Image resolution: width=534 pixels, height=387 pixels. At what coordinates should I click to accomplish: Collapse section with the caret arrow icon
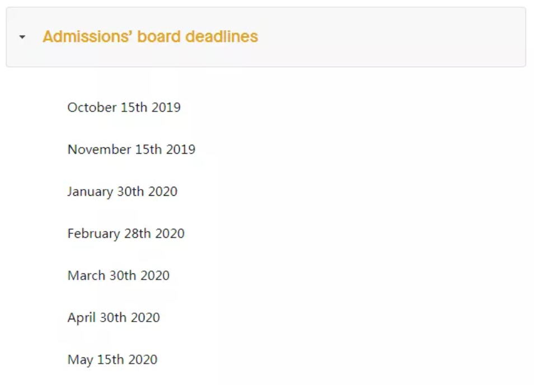22,37
